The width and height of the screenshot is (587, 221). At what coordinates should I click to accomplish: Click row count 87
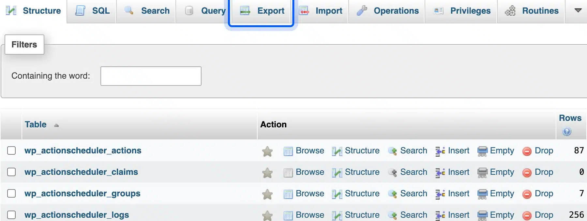pos(579,150)
